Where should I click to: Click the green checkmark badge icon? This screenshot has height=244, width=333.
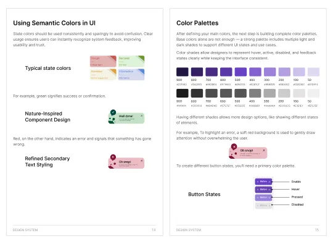pos(113,112)
